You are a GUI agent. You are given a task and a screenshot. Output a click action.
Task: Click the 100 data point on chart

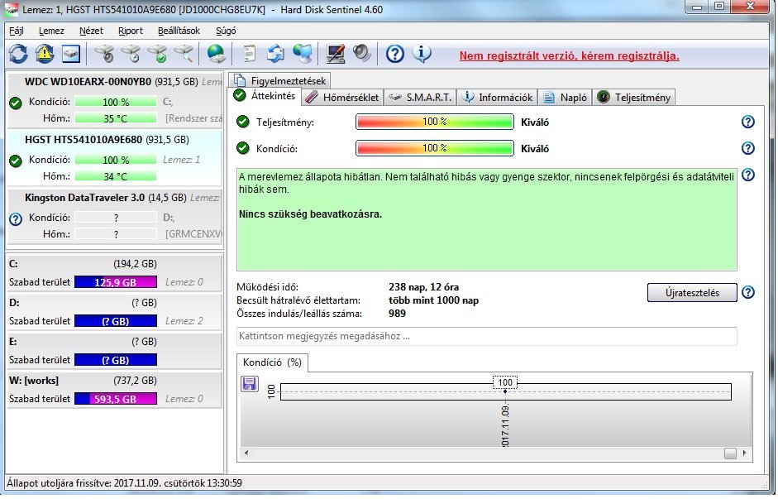click(505, 391)
